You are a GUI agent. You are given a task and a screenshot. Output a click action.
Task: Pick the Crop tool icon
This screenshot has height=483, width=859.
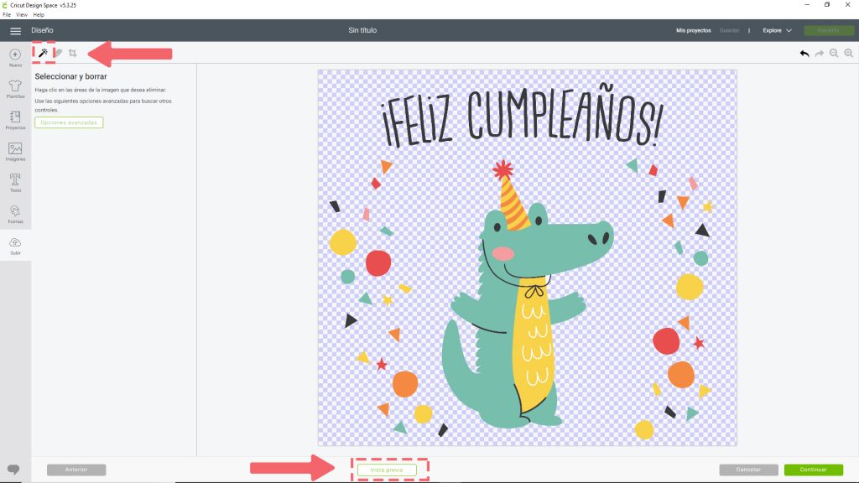73,53
